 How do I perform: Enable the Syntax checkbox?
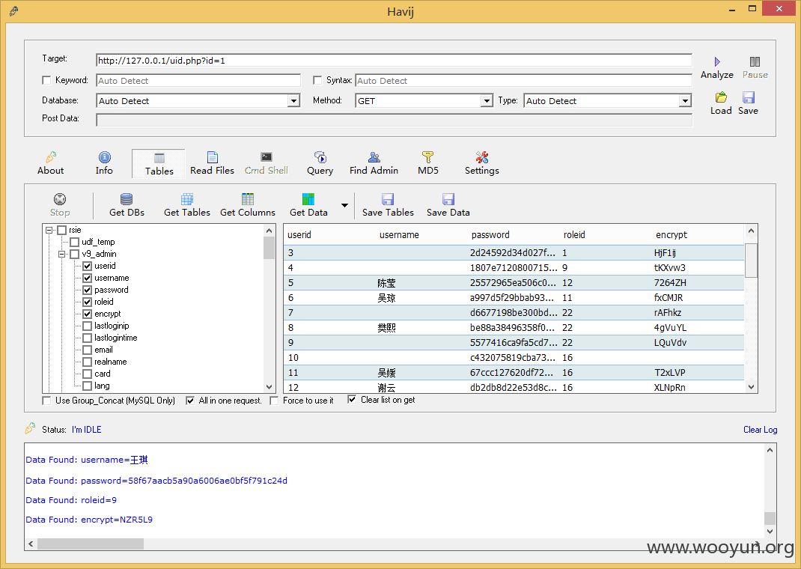point(317,80)
